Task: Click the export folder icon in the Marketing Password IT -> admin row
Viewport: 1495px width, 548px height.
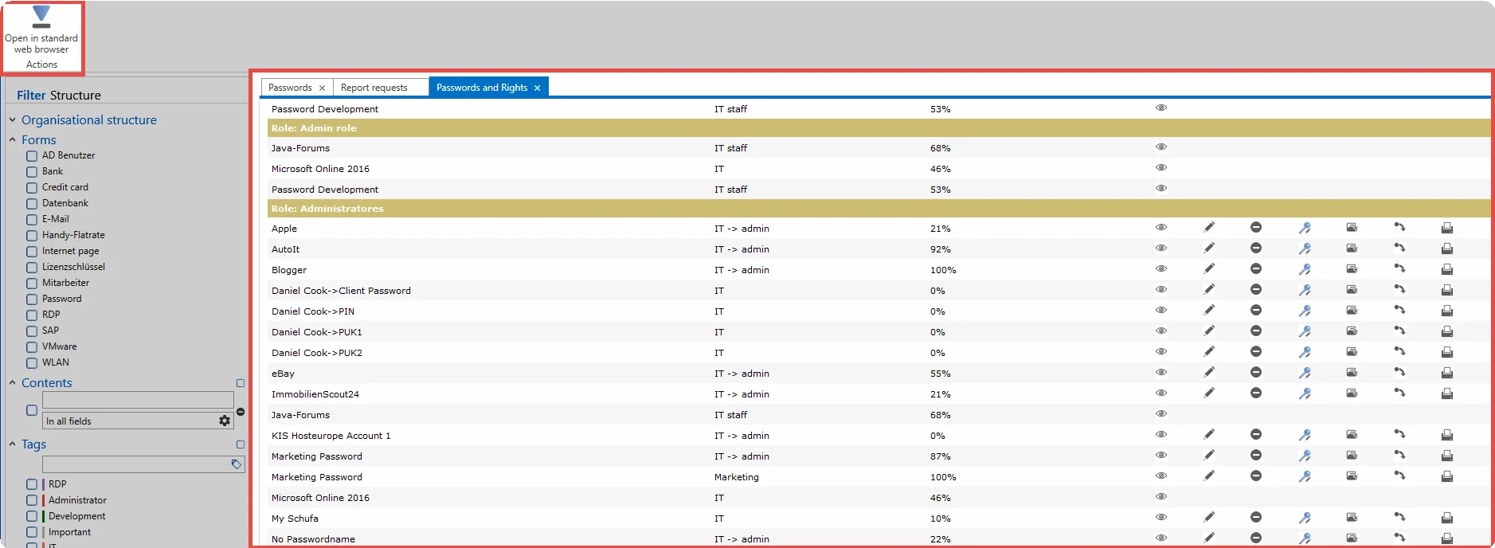Action: click(1352, 456)
